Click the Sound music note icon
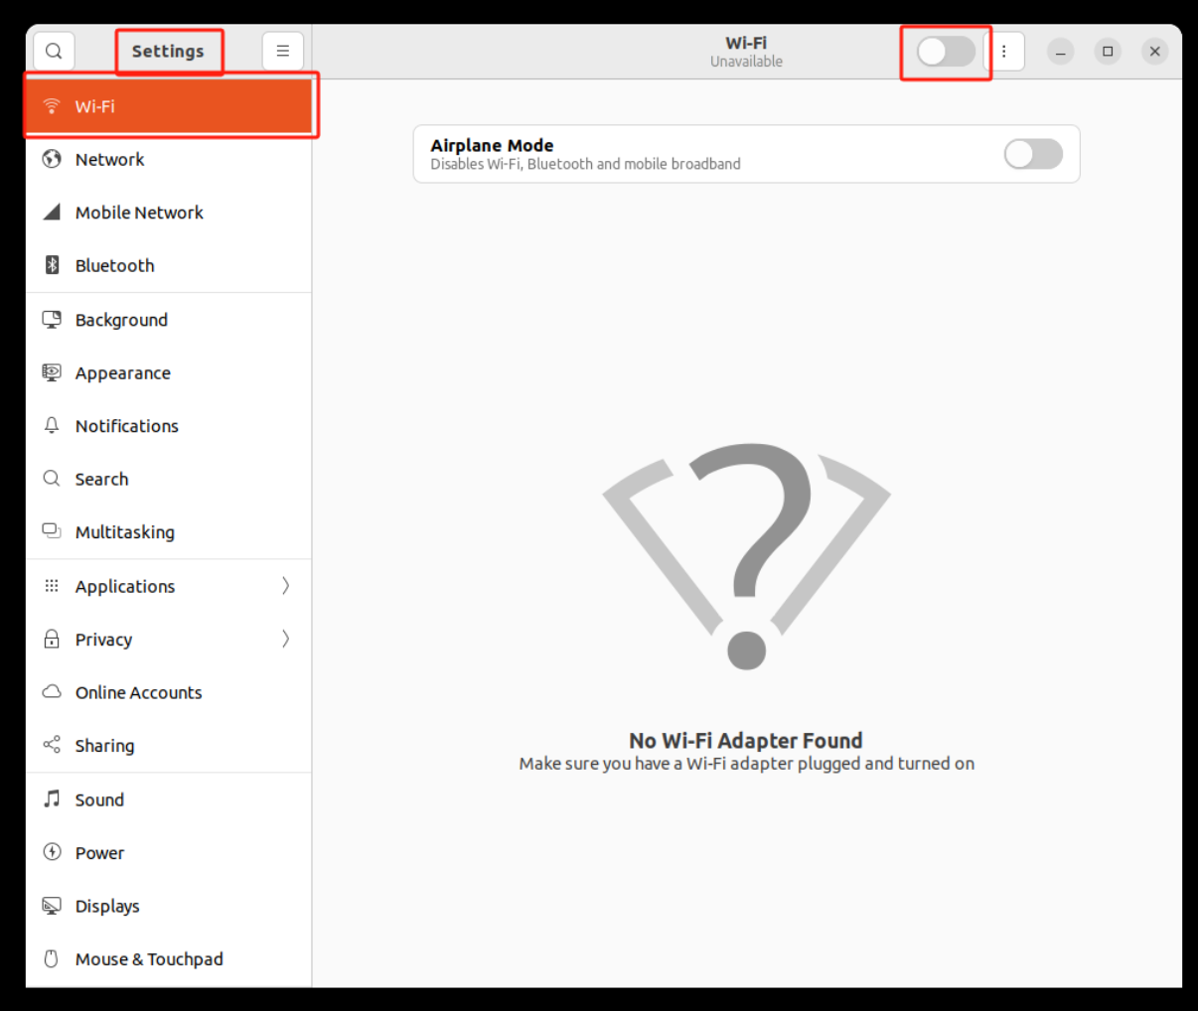Screen dimensions: 1198x1011 tap(52, 799)
